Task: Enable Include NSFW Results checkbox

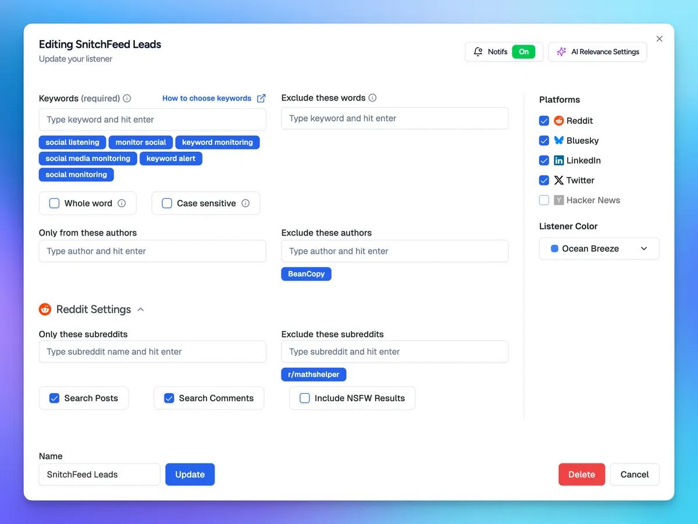Action: [x=304, y=398]
